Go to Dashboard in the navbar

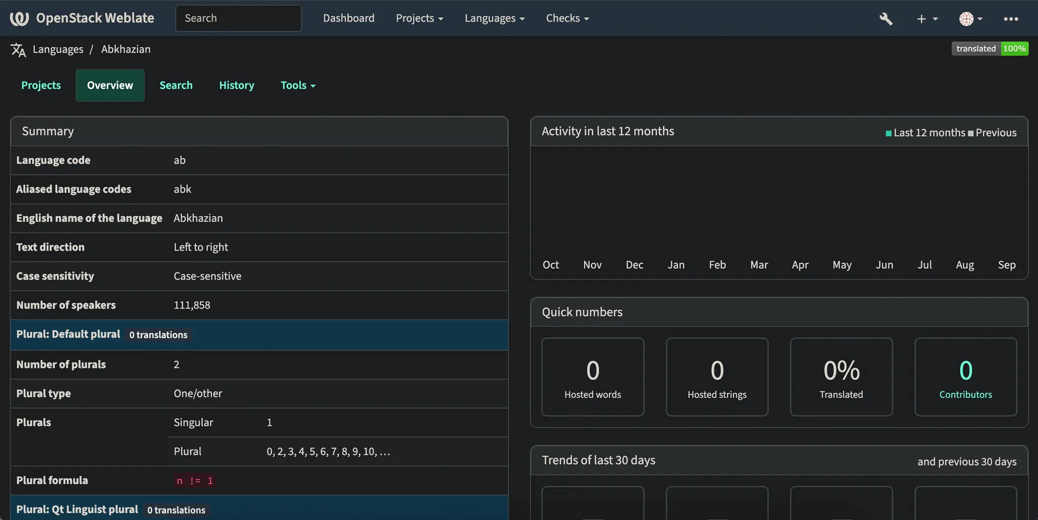(349, 18)
